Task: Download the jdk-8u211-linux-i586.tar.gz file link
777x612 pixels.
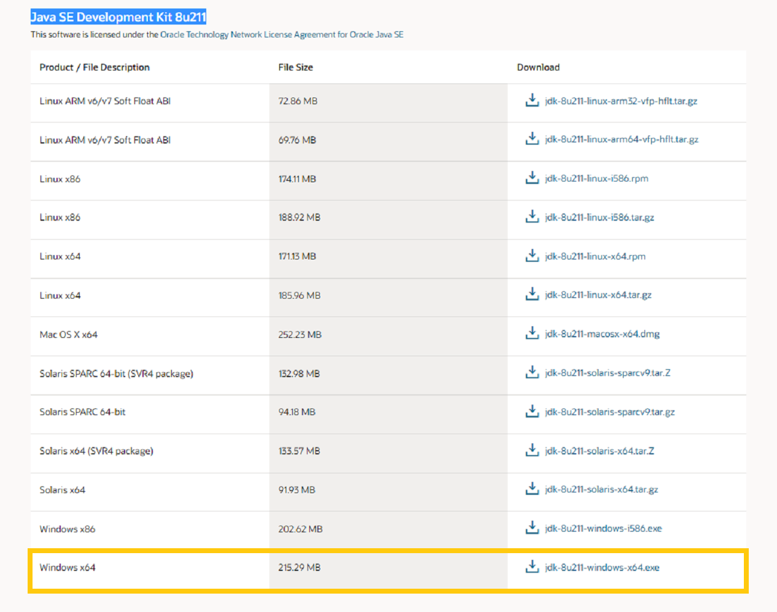Action: 600,218
